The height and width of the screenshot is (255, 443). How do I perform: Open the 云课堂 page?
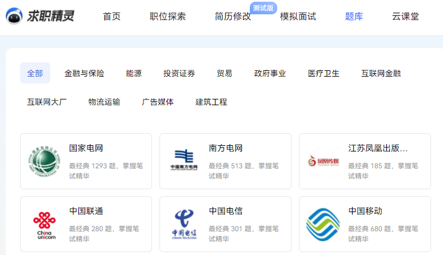click(405, 17)
